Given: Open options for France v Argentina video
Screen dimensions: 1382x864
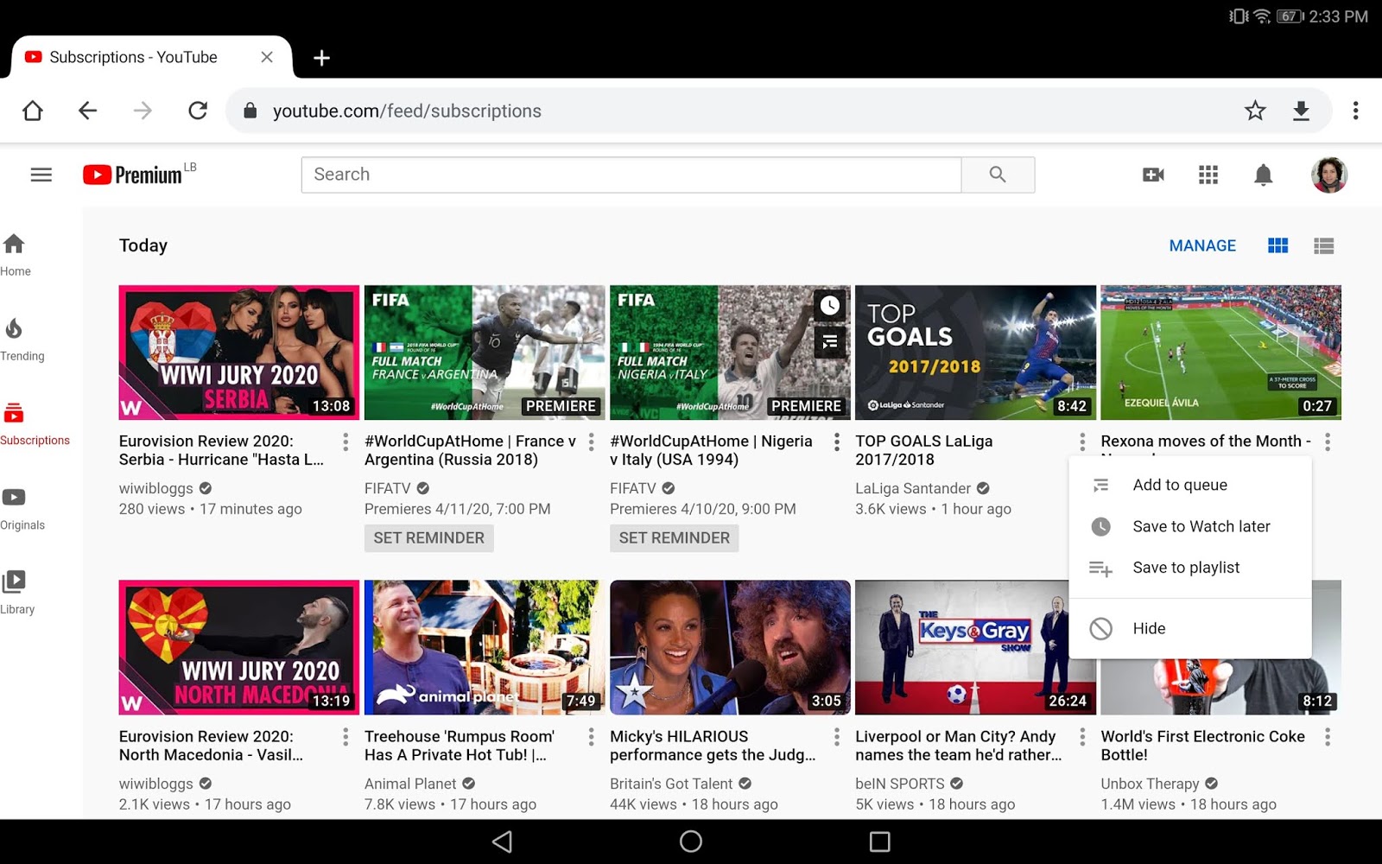Looking at the screenshot, I should coord(591,442).
